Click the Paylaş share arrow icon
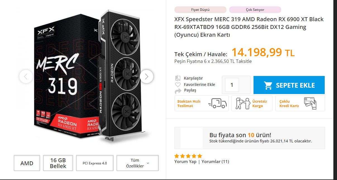The width and height of the screenshot is (337, 180). [178, 91]
